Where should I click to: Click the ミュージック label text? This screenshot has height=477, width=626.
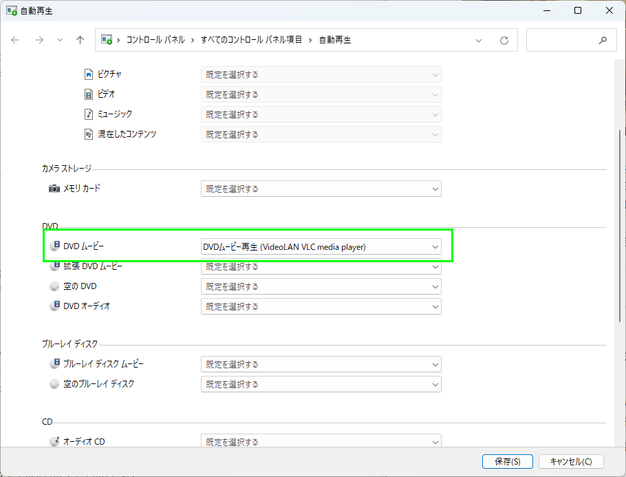pyautogui.click(x=115, y=114)
